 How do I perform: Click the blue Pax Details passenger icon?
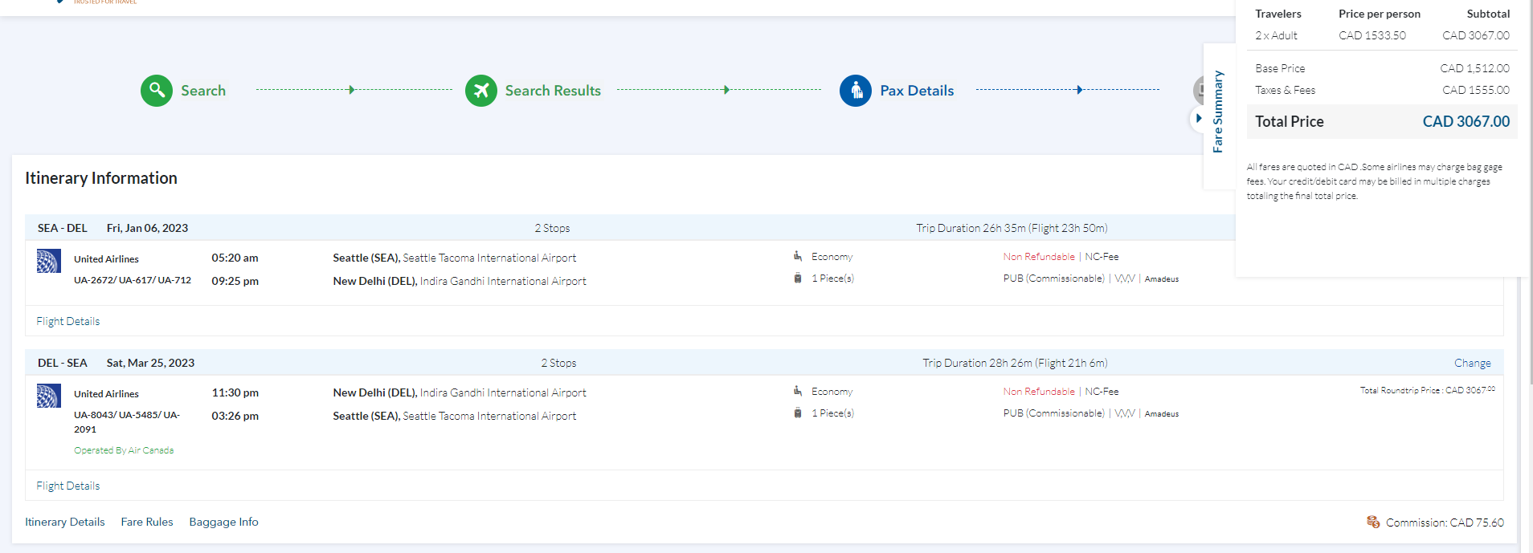856,91
